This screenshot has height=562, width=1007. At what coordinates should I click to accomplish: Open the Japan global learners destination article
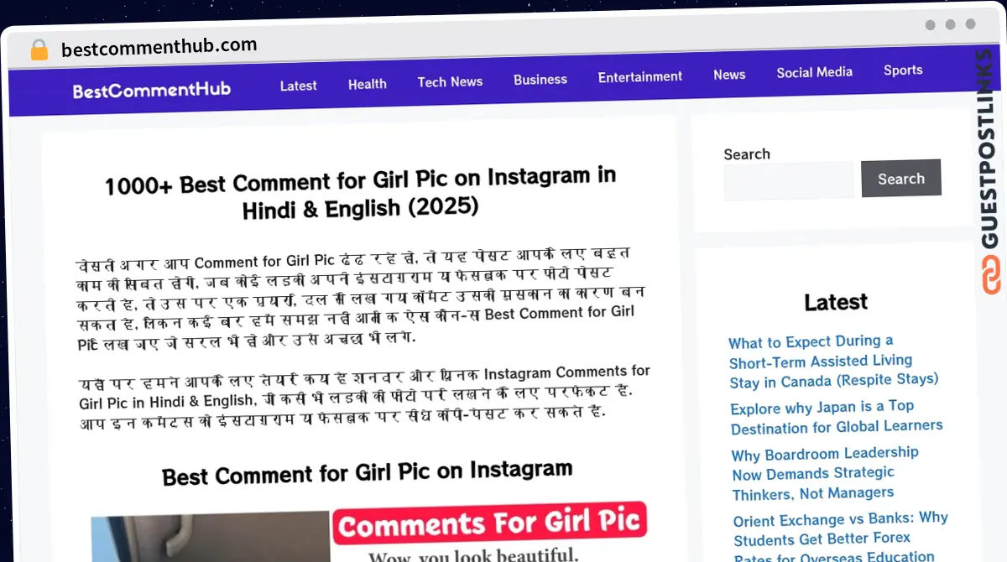click(836, 418)
